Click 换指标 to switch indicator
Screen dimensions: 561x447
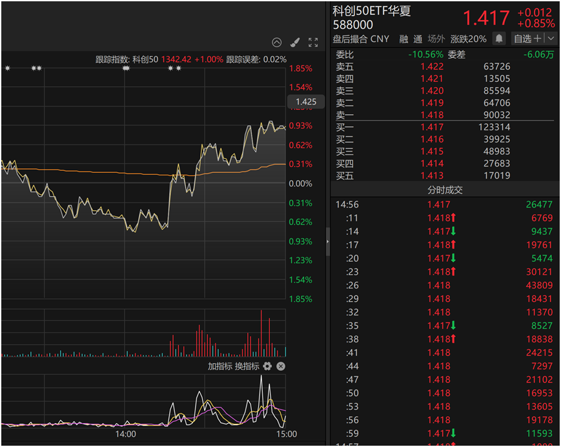coord(247,366)
